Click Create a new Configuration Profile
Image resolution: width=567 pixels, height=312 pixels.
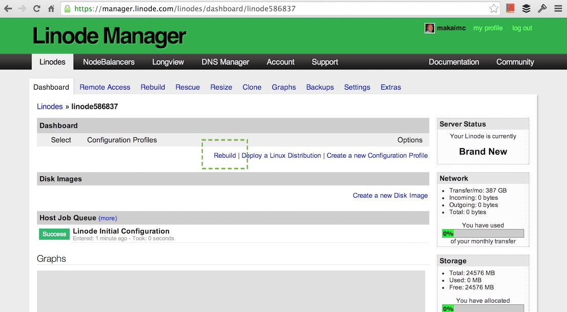(377, 155)
